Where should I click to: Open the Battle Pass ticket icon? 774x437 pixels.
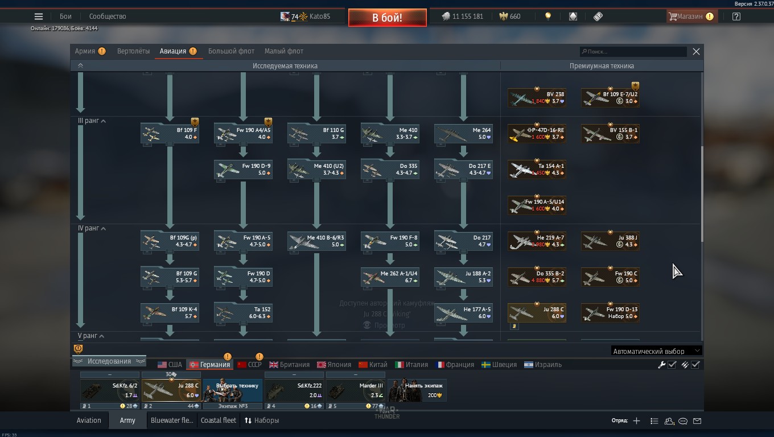click(x=598, y=17)
